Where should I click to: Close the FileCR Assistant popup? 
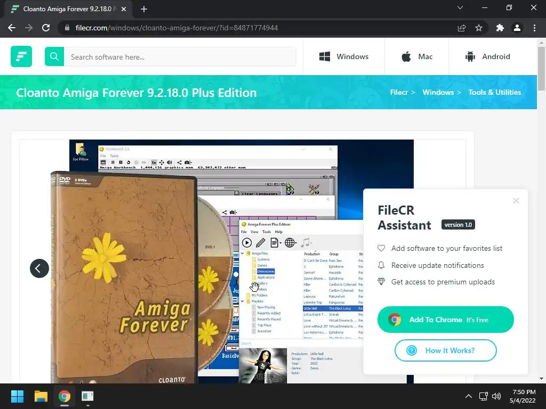click(516, 201)
